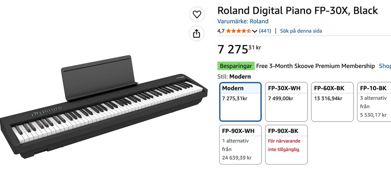Open the 441 reviews link
The height and width of the screenshot is (169, 391).
click(265, 31)
